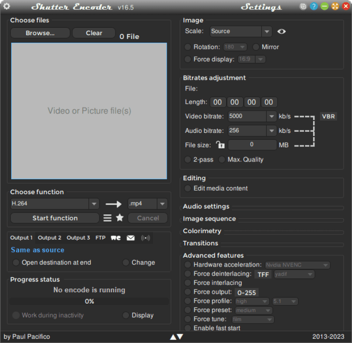Open the H.264 function dropdown
Screen dimensions: 352x343
(x=94, y=204)
